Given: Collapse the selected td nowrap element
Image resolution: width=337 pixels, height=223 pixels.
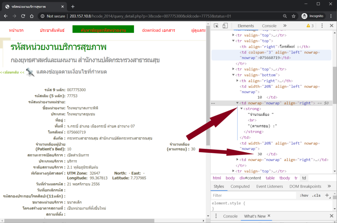Looking at the screenshot, I should pos(238,103).
